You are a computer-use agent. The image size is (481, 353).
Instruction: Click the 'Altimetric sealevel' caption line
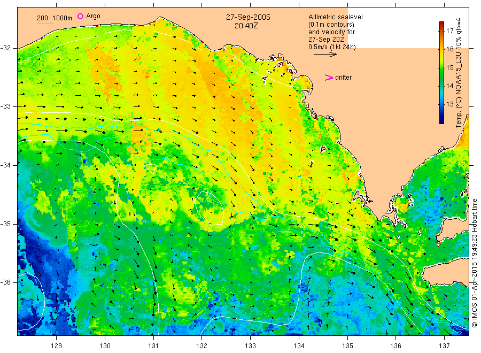(x=336, y=17)
